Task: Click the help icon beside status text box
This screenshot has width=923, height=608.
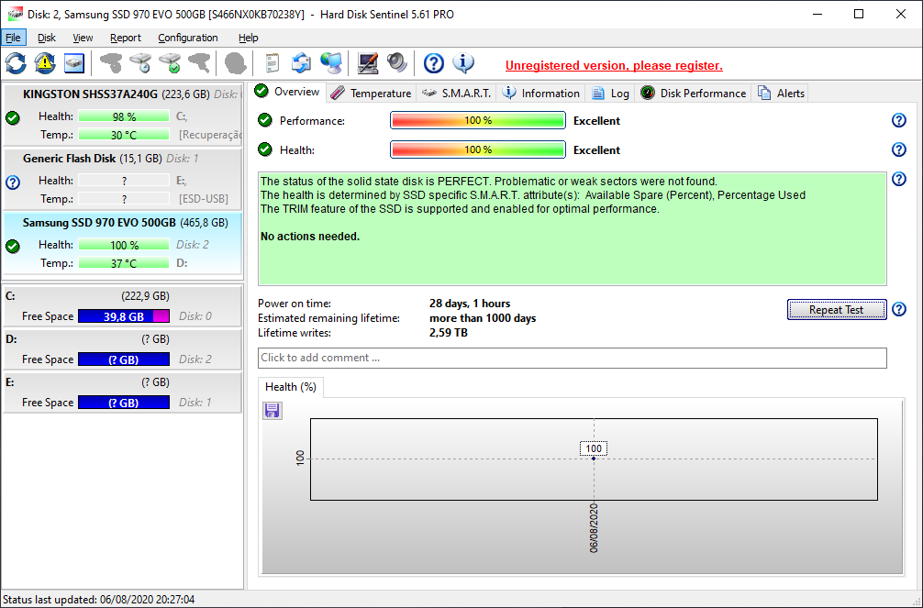Action: [x=899, y=179]
